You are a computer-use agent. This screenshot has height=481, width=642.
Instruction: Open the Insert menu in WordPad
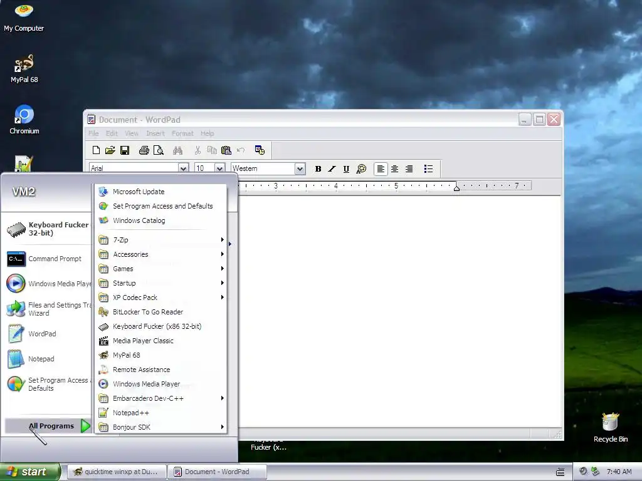tap(155, 133)
